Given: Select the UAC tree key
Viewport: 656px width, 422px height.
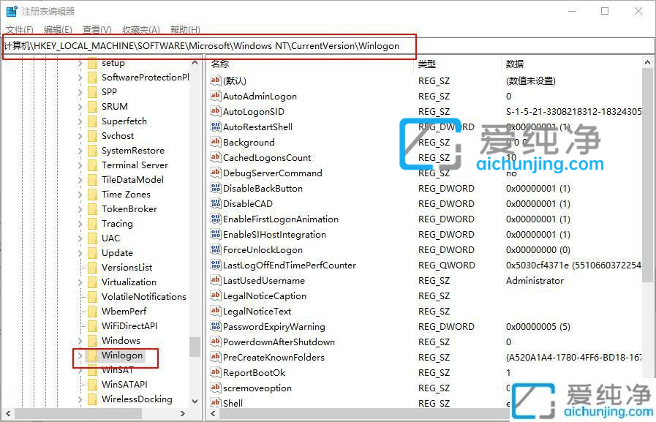Looking at the screenshot, I should (111, 238).
